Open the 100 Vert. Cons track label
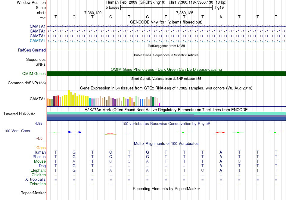 [17, 131]
